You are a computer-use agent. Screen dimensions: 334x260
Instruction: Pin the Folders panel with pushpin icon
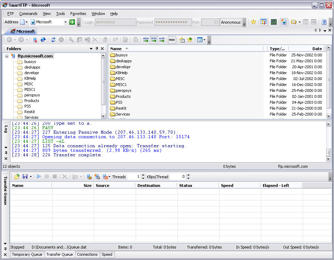[97, 49]
